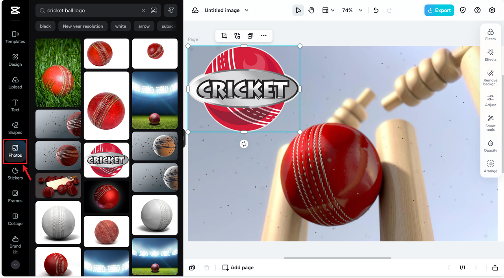Open the Effects panel
504x278 pixels.
(x=491, y=55)
